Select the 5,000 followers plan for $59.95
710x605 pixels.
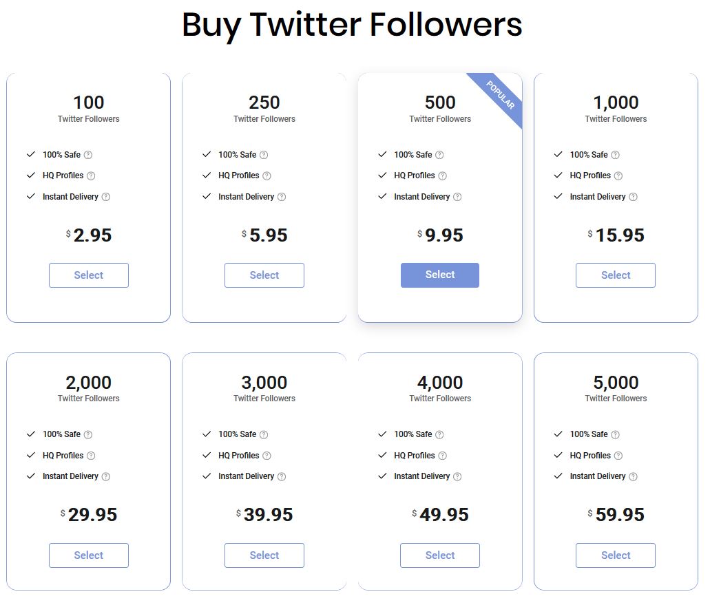616,555
